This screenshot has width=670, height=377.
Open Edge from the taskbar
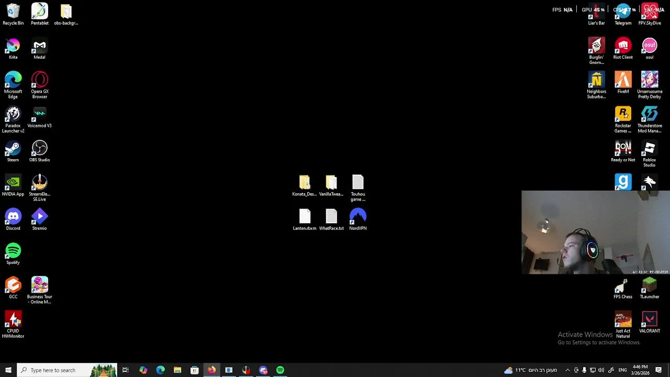click(160, 370)
